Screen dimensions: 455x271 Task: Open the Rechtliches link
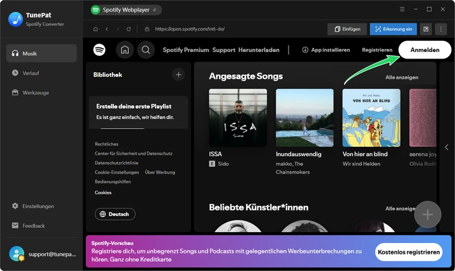tap(106, 144)
